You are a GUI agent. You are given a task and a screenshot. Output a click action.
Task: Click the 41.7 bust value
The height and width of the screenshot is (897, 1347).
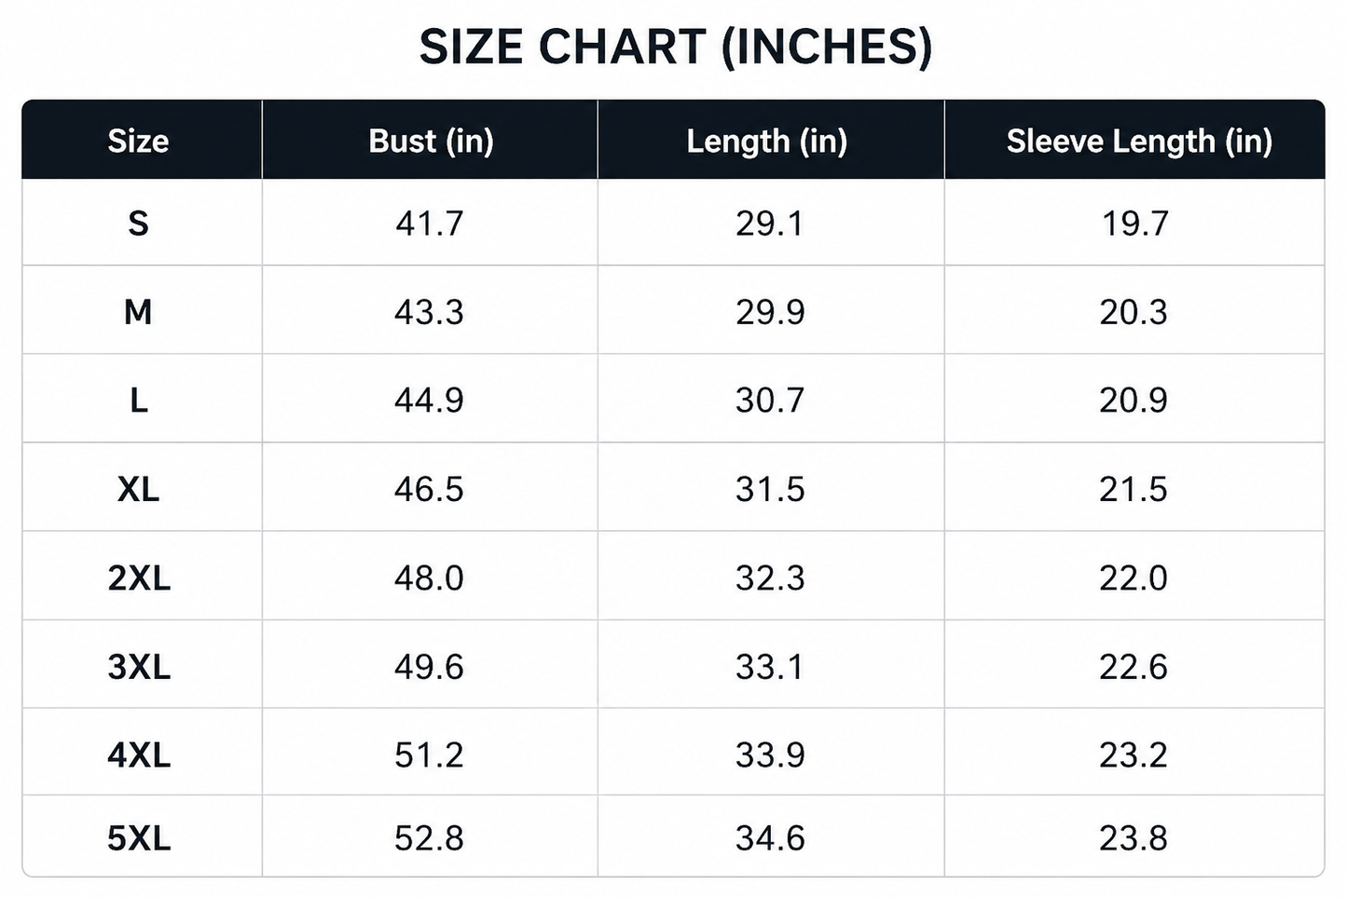[x=429, y=224]
